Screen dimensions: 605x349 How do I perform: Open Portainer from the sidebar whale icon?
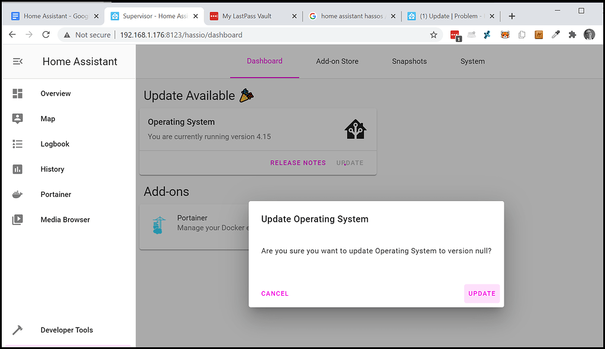18,194
